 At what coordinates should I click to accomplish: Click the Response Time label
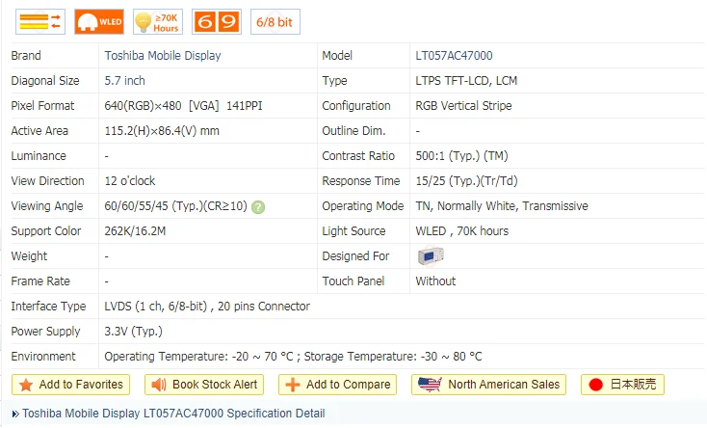click(361, 181)
